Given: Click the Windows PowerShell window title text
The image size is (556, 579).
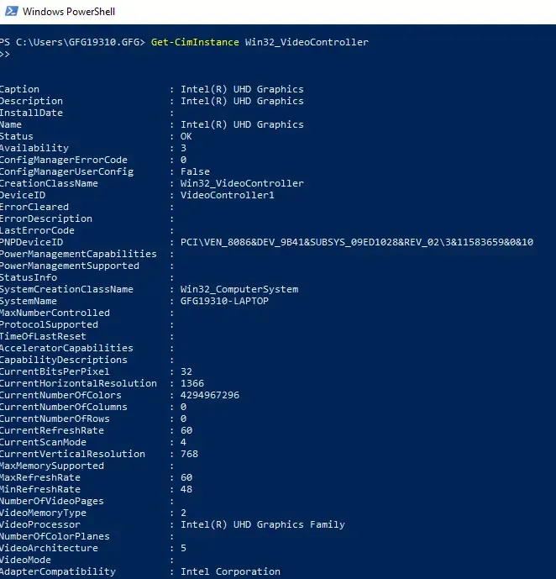Looking at the screenshot, I should (69, 12).
